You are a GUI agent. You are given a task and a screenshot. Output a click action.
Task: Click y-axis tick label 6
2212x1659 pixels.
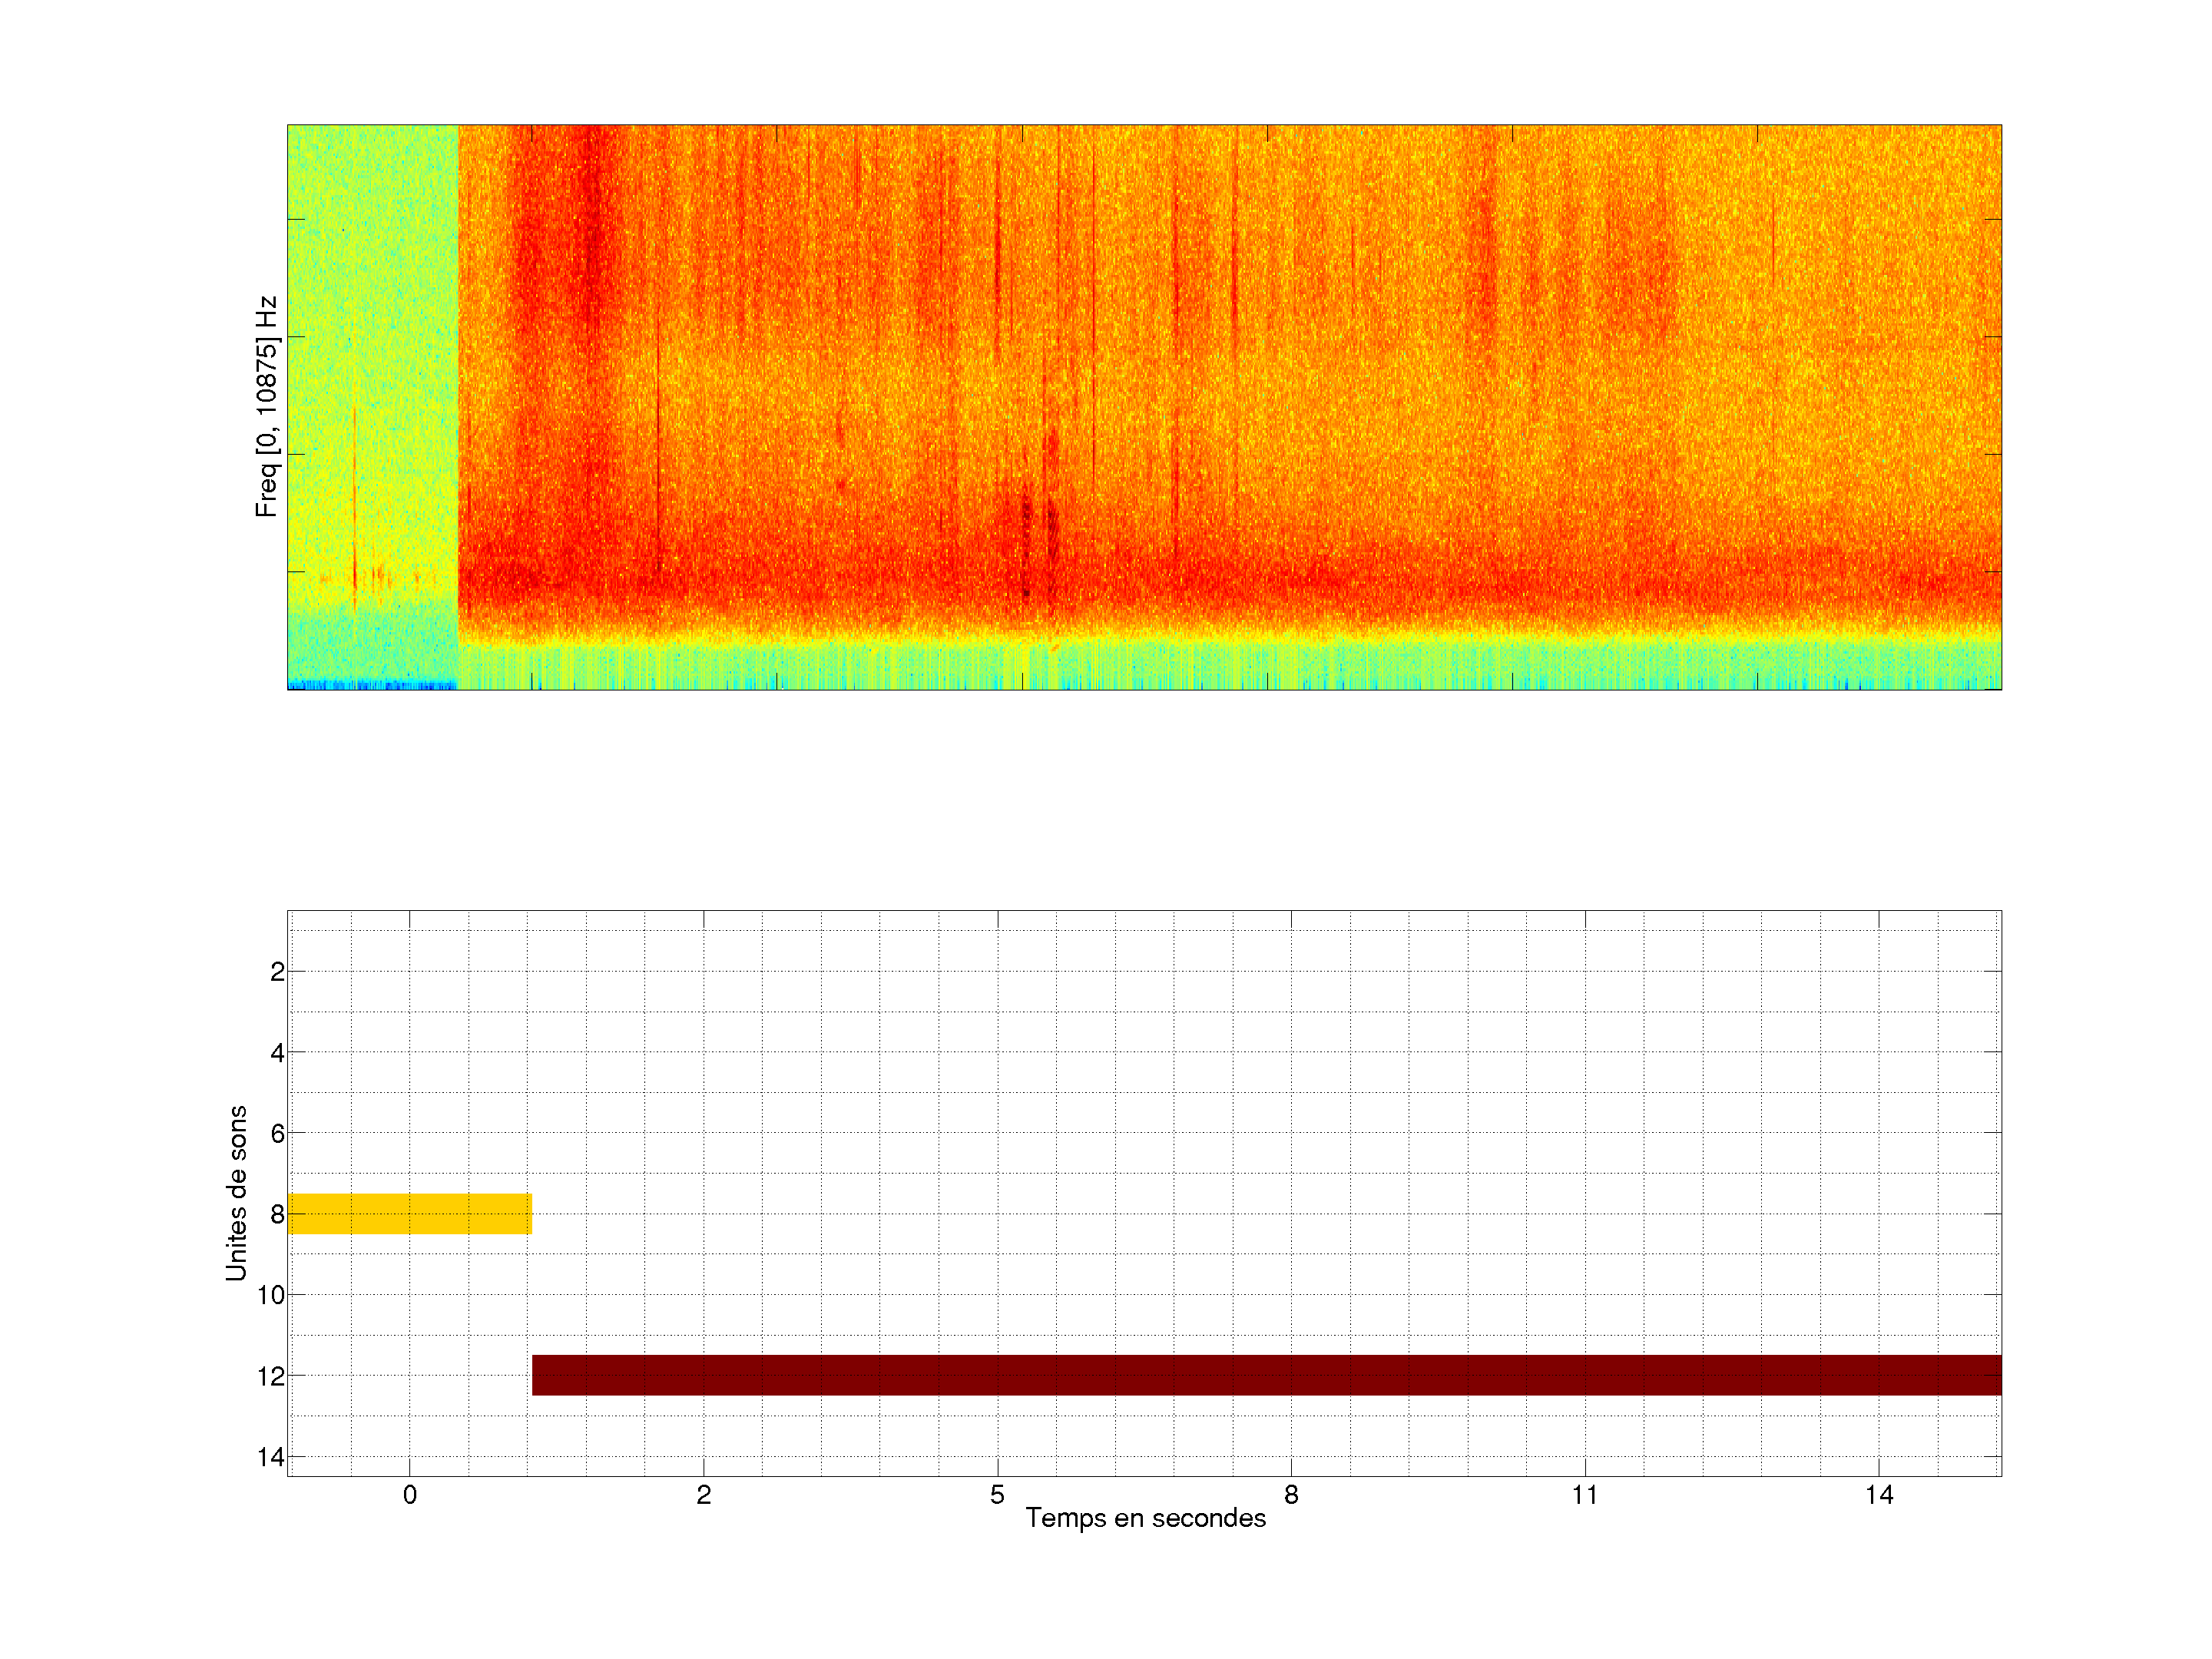(277, 1134)
